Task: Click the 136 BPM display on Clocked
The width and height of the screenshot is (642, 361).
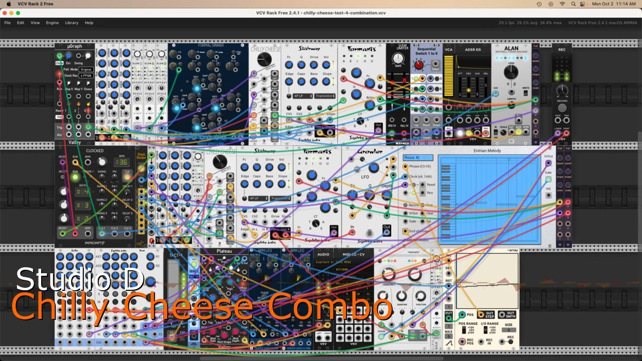Action: (120, 162)
